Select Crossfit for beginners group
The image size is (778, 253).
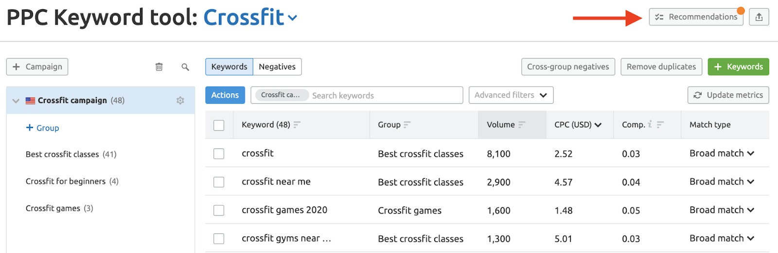[x=72, y=181]
